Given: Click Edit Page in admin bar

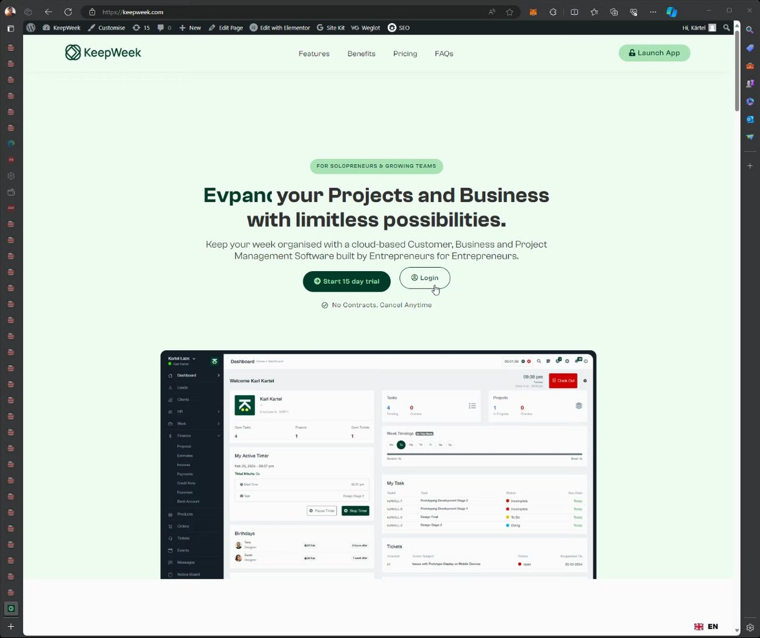Looking at the screenshot, I should point(226,28).
